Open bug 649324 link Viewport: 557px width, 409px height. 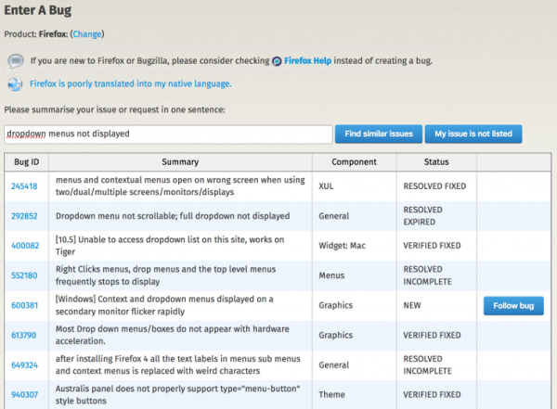click(24, 365)
